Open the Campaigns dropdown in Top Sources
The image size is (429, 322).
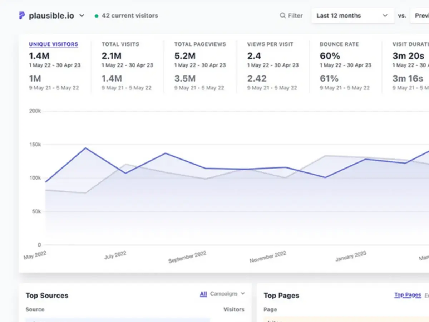pos(227,294)
